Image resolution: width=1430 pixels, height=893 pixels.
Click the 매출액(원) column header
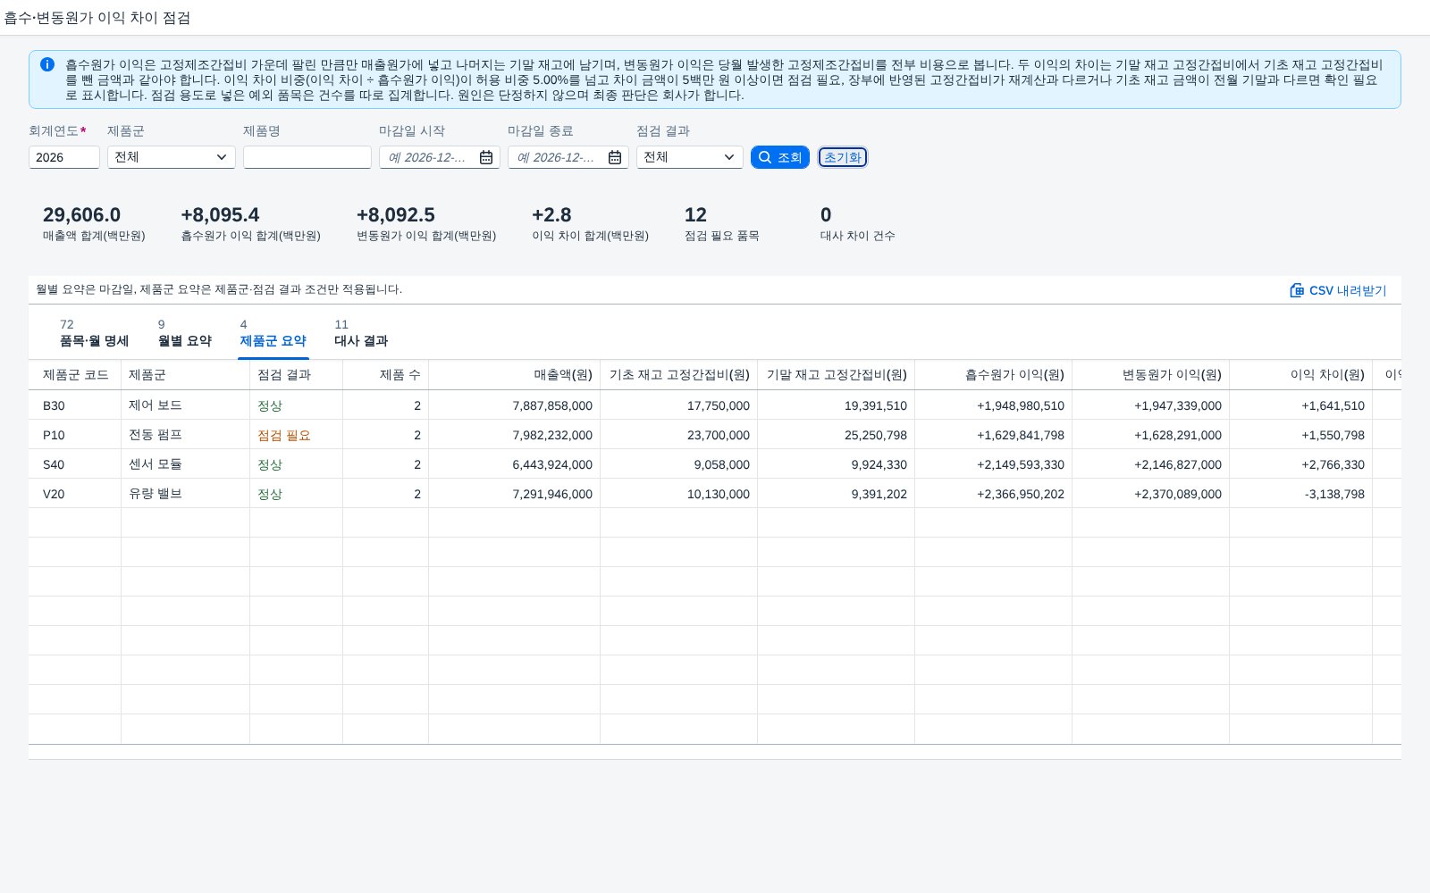[515, 375]
